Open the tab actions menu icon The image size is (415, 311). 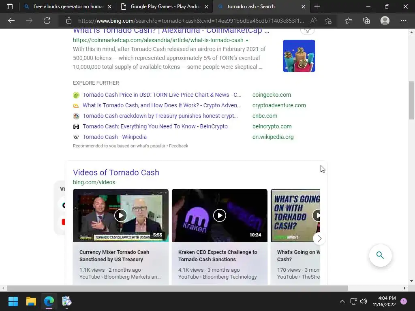tap(10, 6)
